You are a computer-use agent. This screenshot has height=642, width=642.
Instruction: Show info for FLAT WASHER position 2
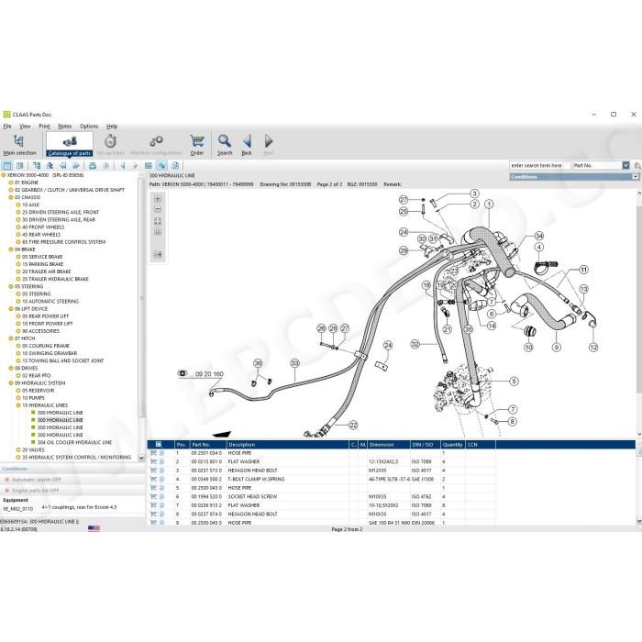tap(161, 461)
